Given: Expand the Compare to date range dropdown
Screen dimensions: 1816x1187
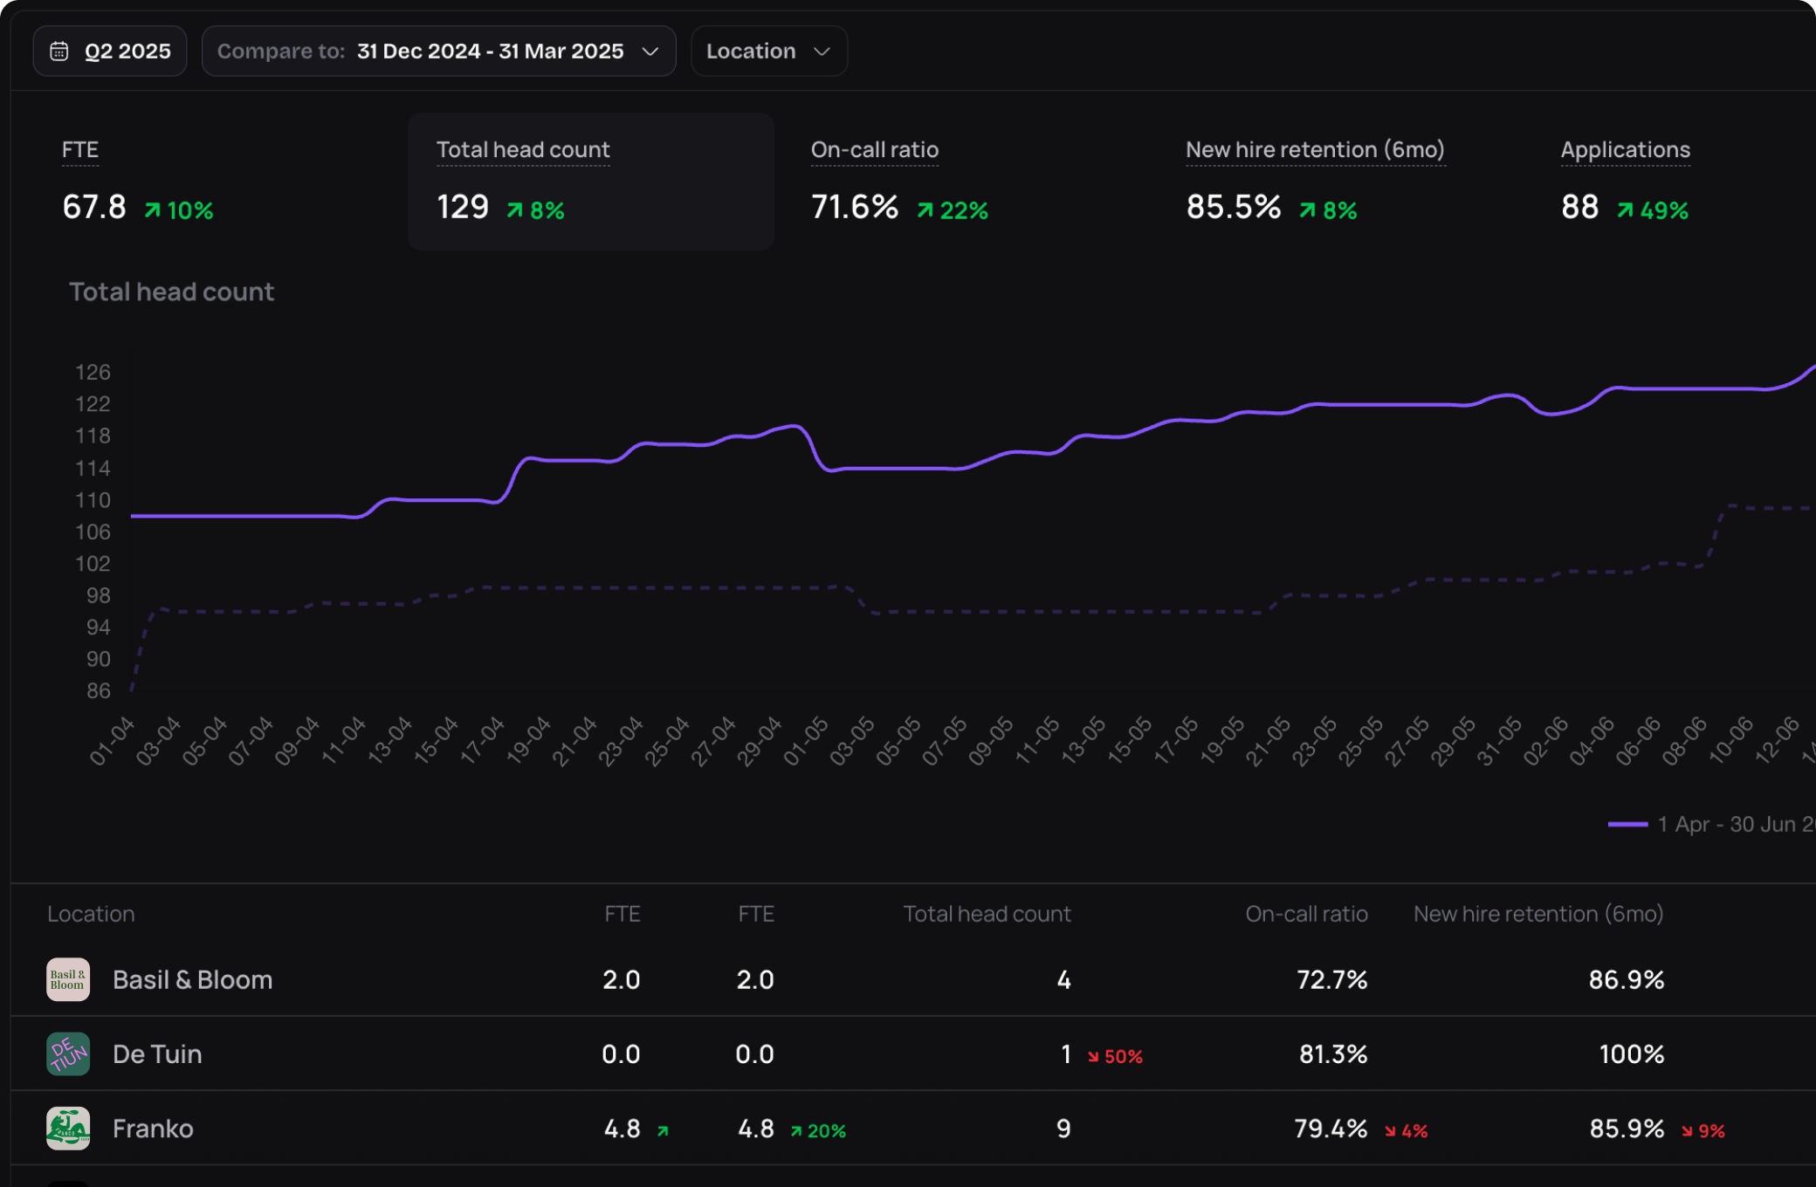Looking at the screenshot, I should coord(438,51).
